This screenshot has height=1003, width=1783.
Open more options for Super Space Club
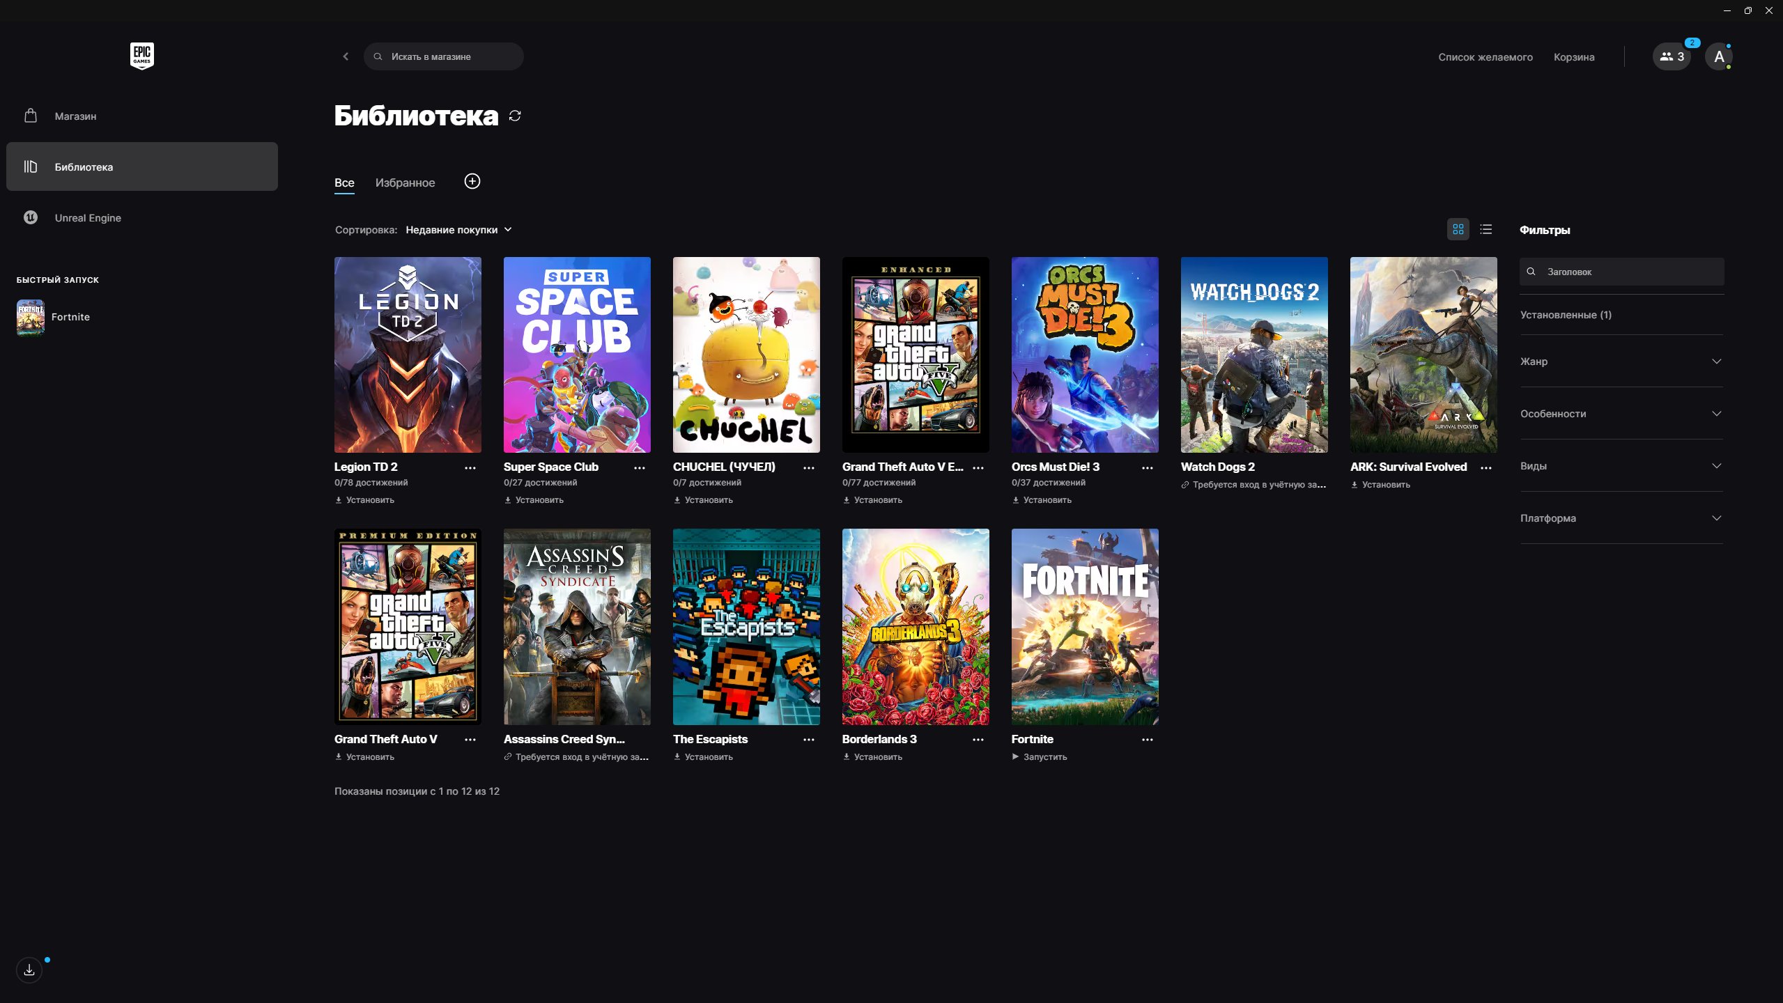point(640,468)
